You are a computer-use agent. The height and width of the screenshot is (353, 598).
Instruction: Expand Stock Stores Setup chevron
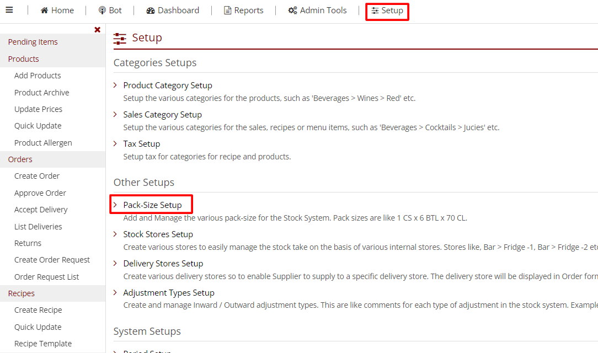115,234
